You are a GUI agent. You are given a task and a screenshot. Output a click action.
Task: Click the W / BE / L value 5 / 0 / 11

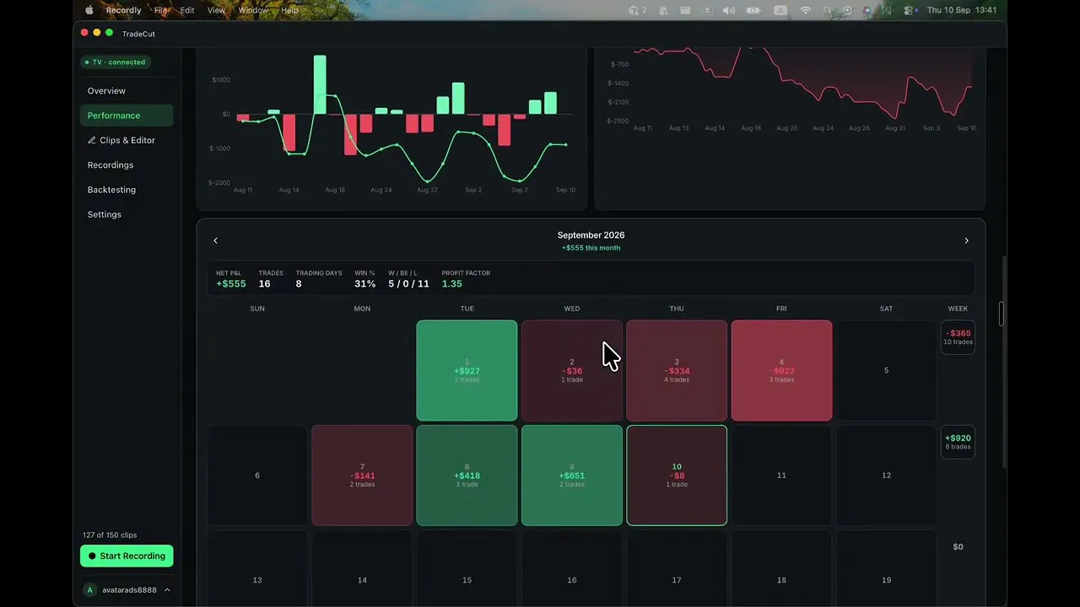(408, 284)
